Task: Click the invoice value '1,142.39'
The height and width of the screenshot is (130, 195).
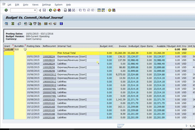Action: [121, 99]
